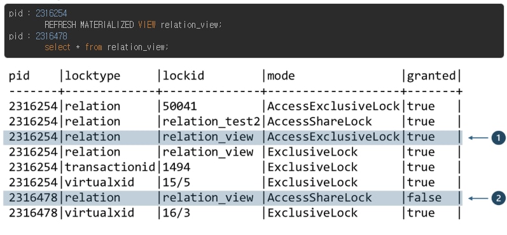Click the lockid column header

[183, 76]
